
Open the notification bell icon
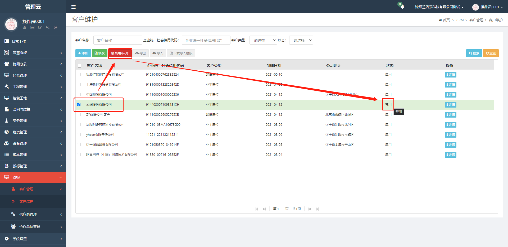402,7
